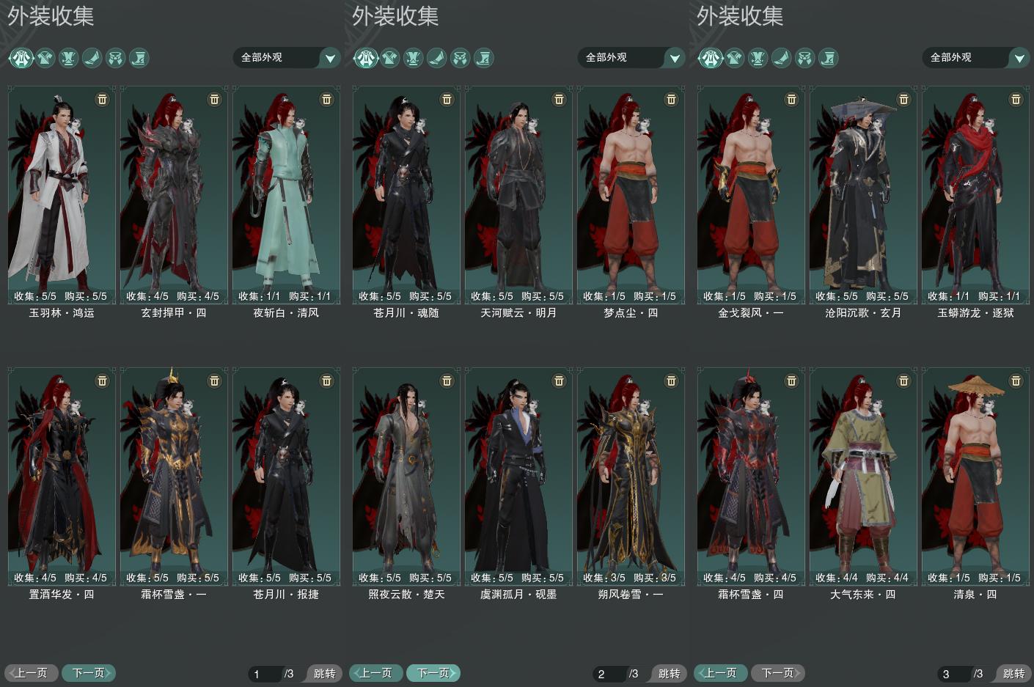Choose the shirt category icon in page 2 panel
Screen dimensions: 1034x687
coord(389,58)
